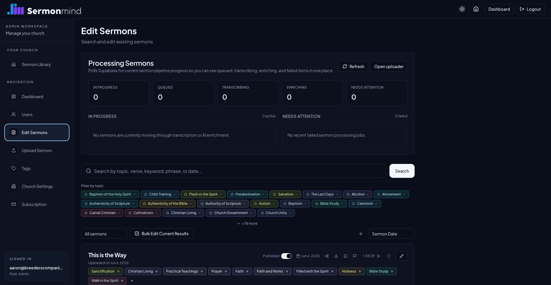The height and width of the screenshot is (285, 551).
Task: Expand The Last Days topic chevron
Action: 337,194
